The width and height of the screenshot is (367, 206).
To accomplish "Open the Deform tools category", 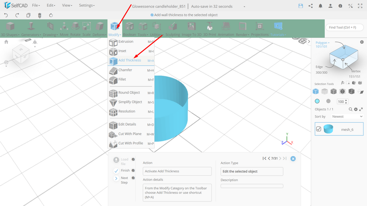I will tap(99, 29).
